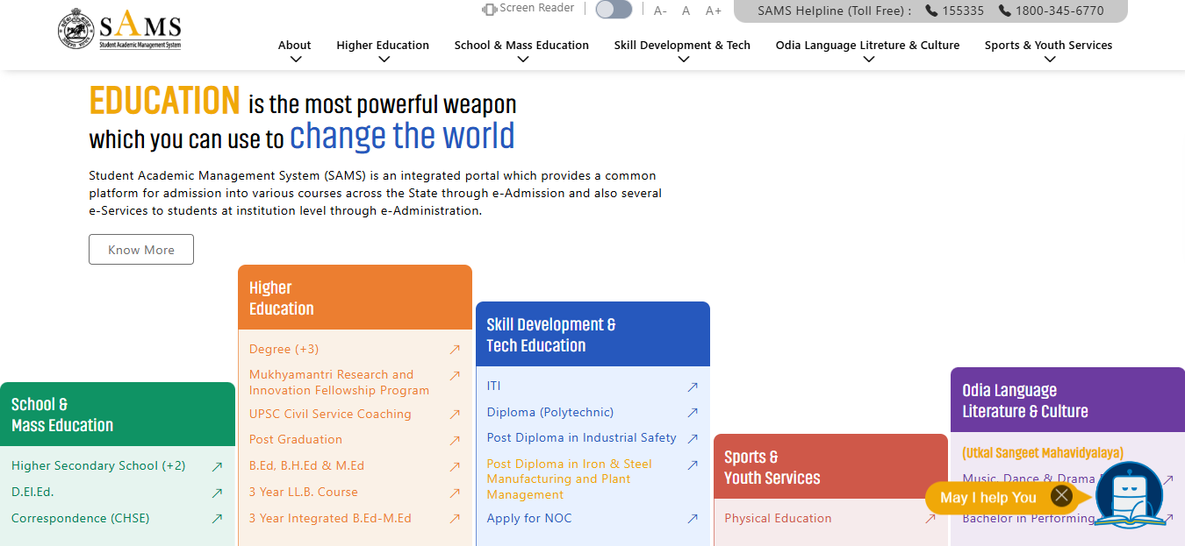
Task: Open the Higher Education menu
Action: pos(383,46)
